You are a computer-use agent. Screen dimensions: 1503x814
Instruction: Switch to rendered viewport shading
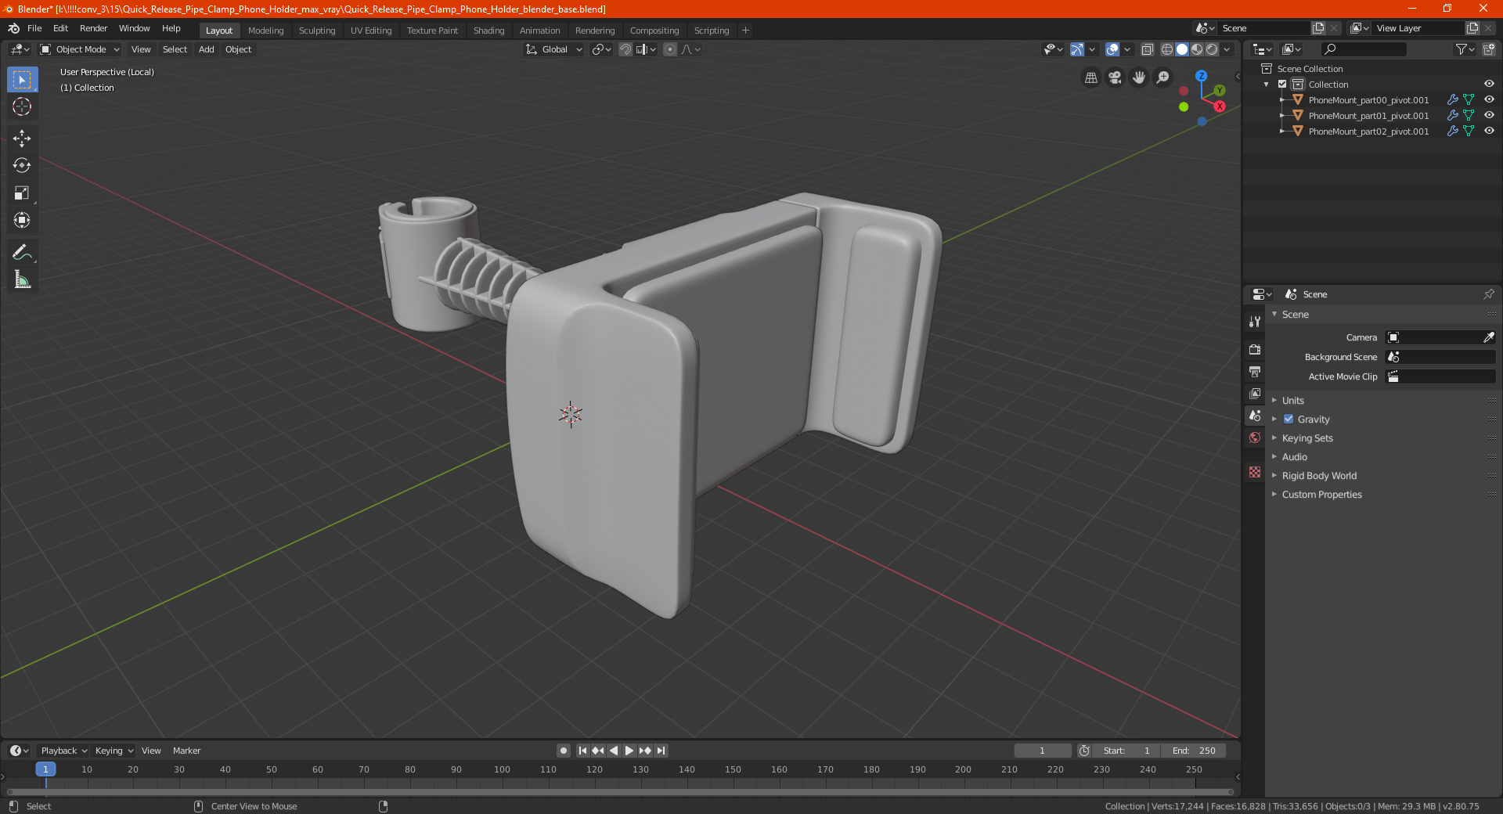pyautogui.click(x=1212, y=49)
